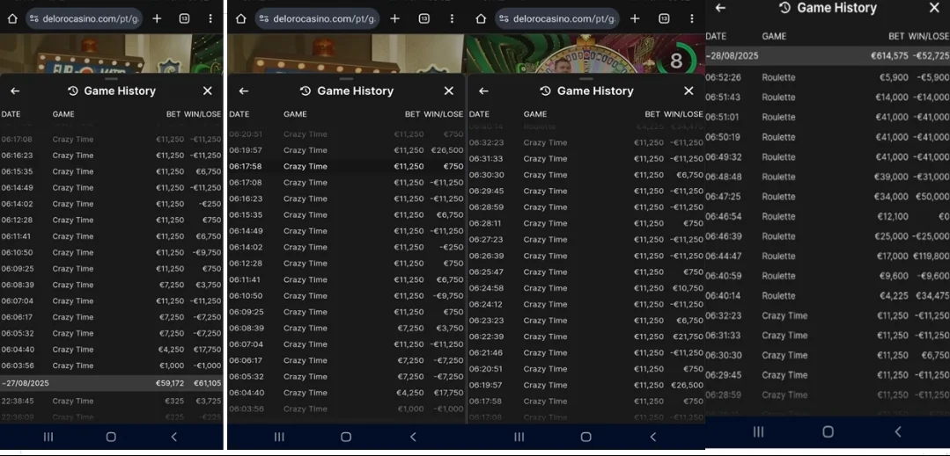Select the 06:51:43 Roulette €14,000 row
This screenshot has width=950, height=456.
click(828, 97)
